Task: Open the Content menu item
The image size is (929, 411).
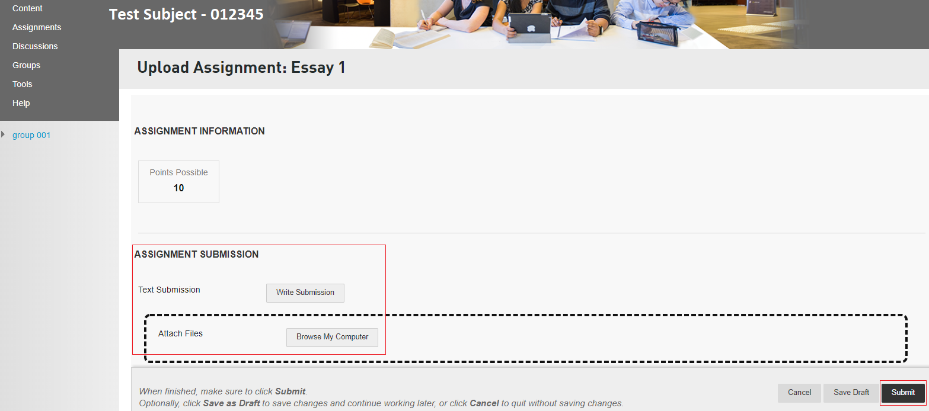Action: (x=27, y=8)
